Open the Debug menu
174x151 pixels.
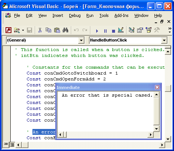coord(75,16)
